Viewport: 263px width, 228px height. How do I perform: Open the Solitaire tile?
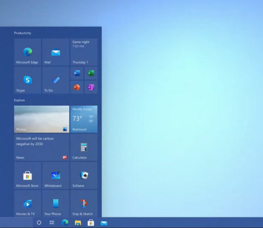(x=84, y=176)
